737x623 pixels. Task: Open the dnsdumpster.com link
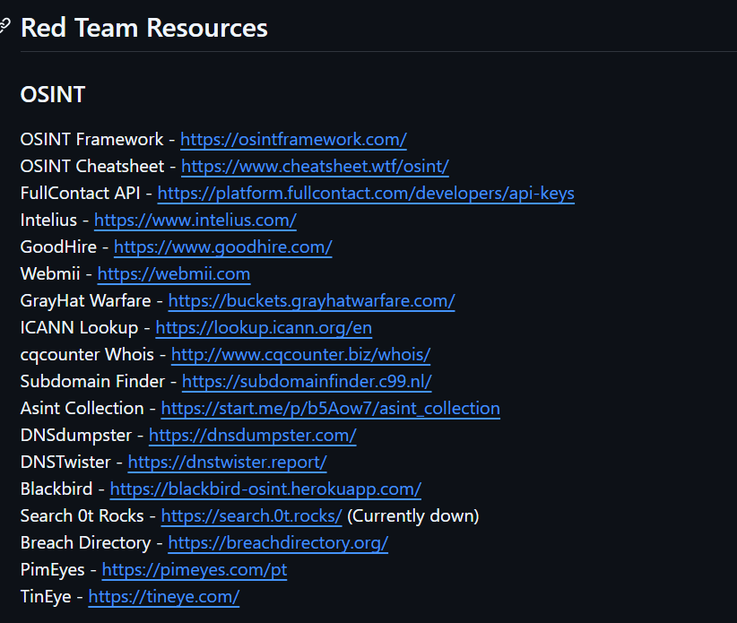click(x=253, y=435)
